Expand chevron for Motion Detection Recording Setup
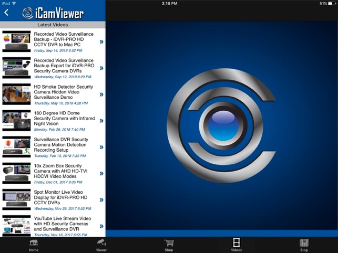 pyautogui.click(x=101, y=147)
